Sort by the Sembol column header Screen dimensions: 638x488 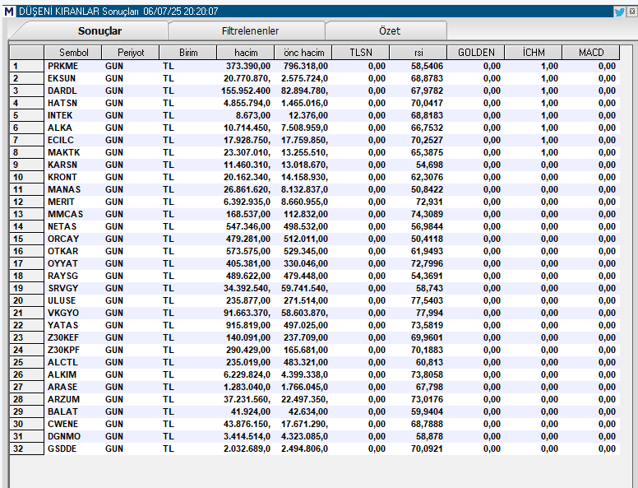pyautogui.click(x=73, y=53)
